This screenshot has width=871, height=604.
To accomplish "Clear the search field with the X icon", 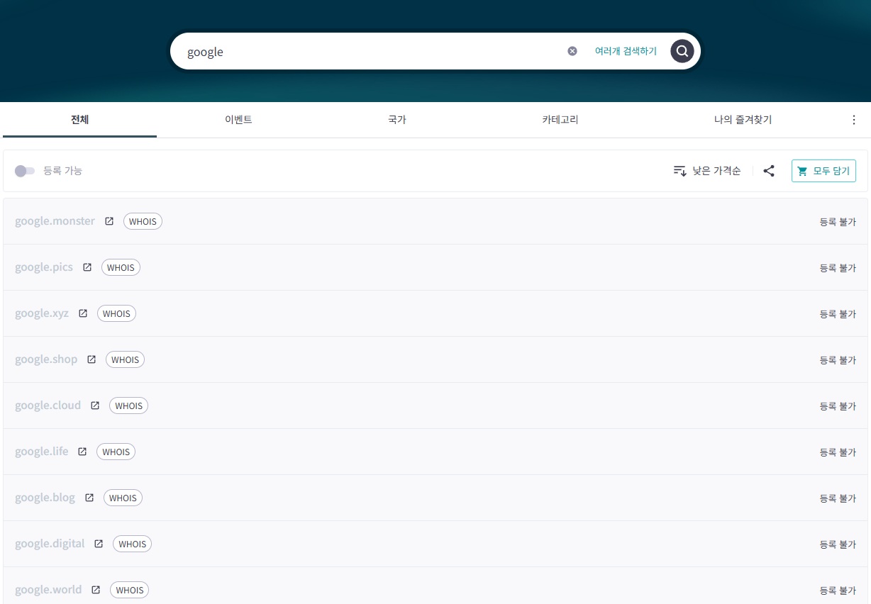I will (x=572, y=51).
